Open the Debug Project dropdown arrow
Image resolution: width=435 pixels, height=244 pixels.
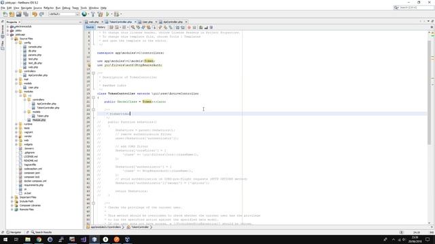(x=121, y=14)
